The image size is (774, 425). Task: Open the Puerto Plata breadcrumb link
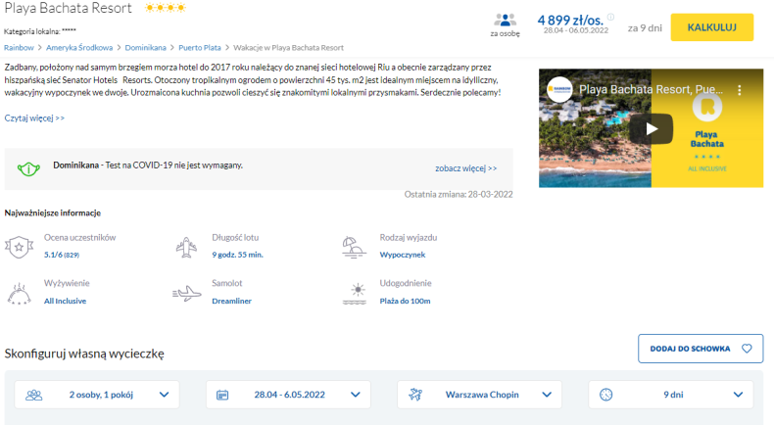point(200,48)
